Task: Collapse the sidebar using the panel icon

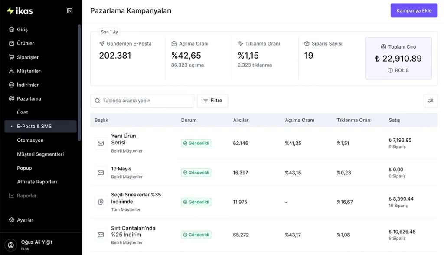Action: click(69, 11)
